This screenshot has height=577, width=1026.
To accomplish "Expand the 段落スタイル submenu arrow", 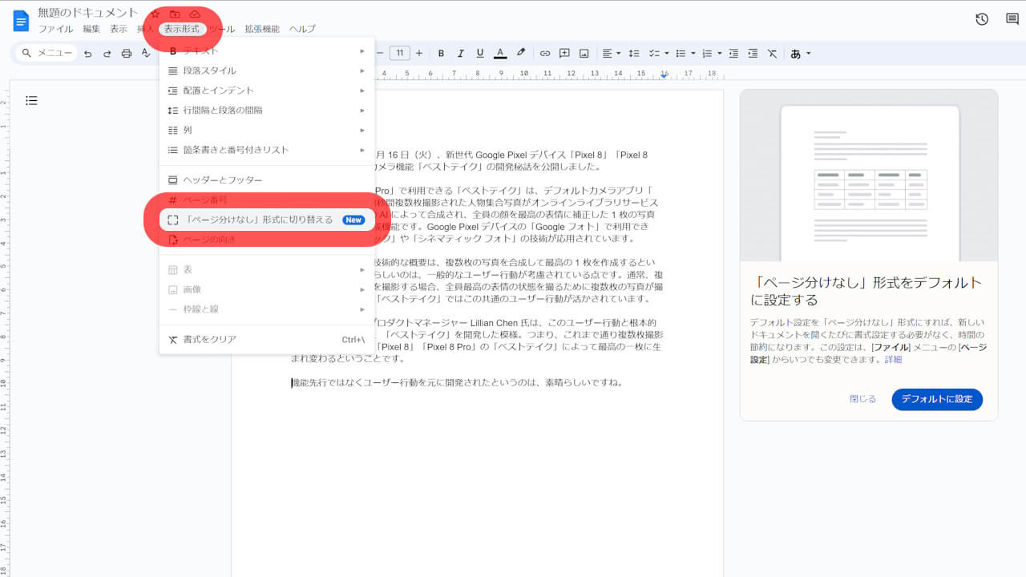I will 362,71.
